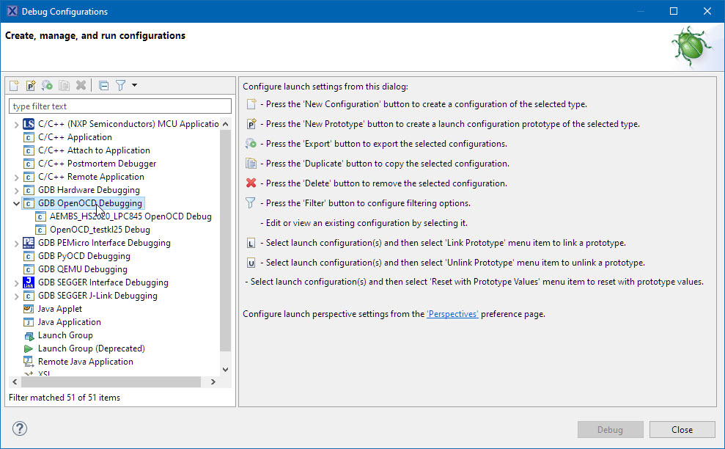This screenshot has width=725, height=449.
Task: Collapse the GDB OpenOCD Debugging node
Action: click(x=16, y=203)
